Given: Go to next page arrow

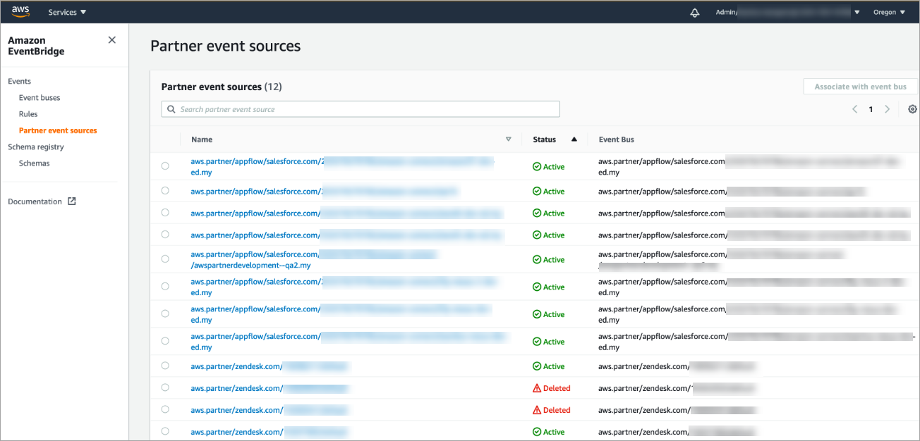Looking at the screenshot, I should pyautogui.click(x=887, y=109).
